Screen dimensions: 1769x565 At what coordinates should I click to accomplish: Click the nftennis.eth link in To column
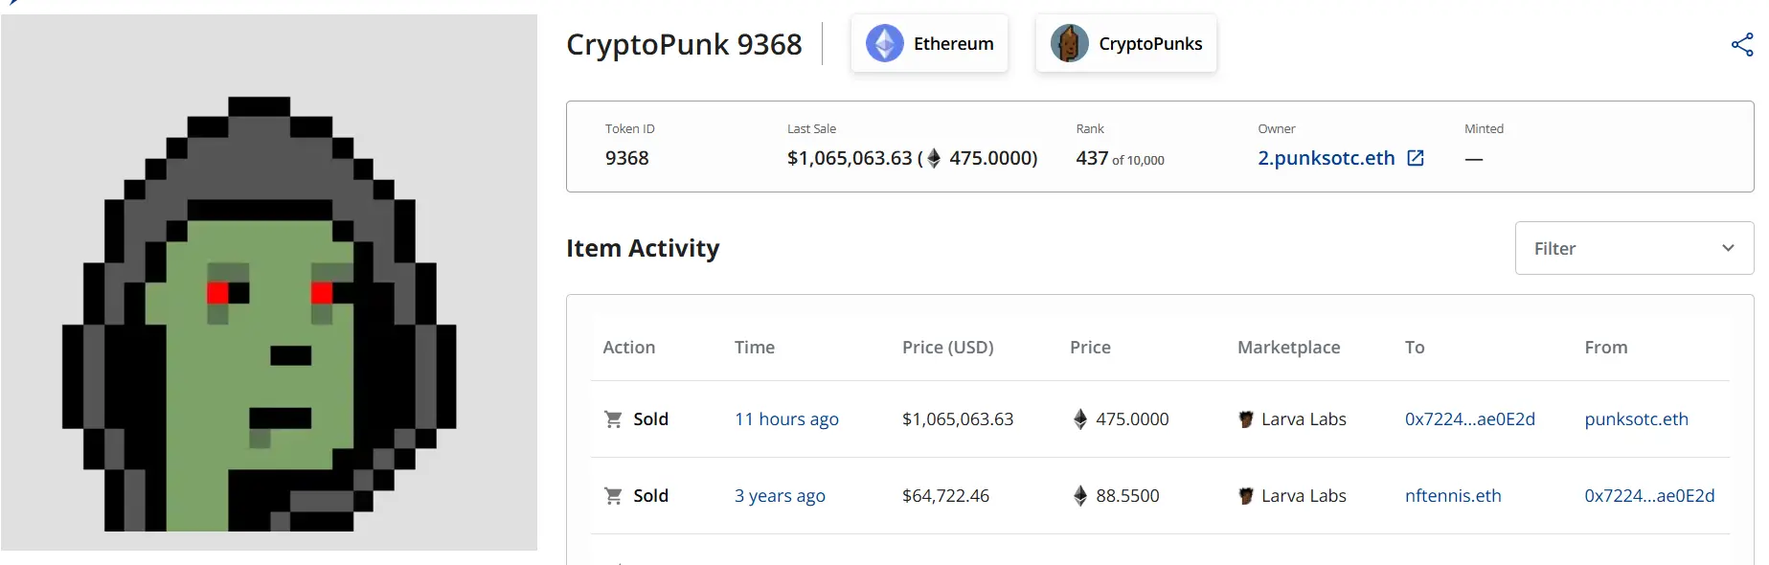pyautogui.click(x=1453, y=496)
